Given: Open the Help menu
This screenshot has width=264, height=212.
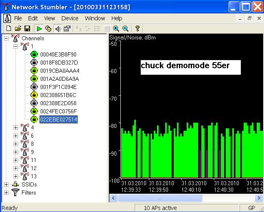Looking at the screenshot, I should (117, 18).
